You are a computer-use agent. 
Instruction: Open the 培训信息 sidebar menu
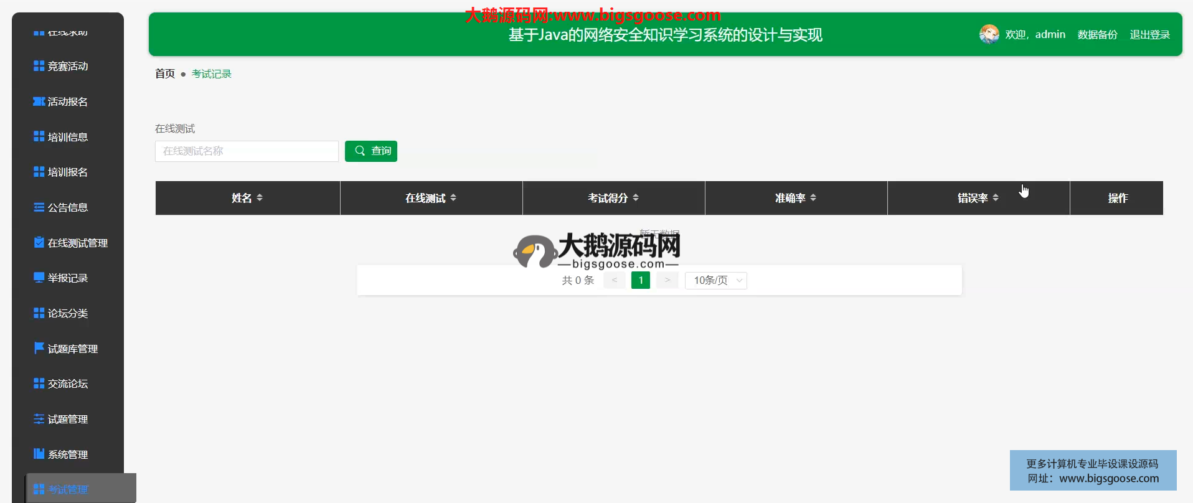pos(67,137)
